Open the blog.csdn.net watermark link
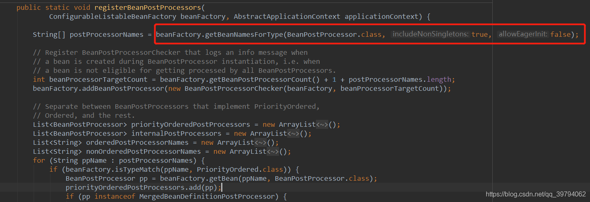 [x=535, y=194]
